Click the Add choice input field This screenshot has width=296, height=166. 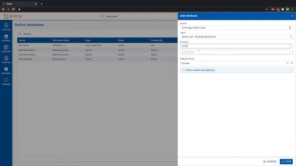coord(235,52)
